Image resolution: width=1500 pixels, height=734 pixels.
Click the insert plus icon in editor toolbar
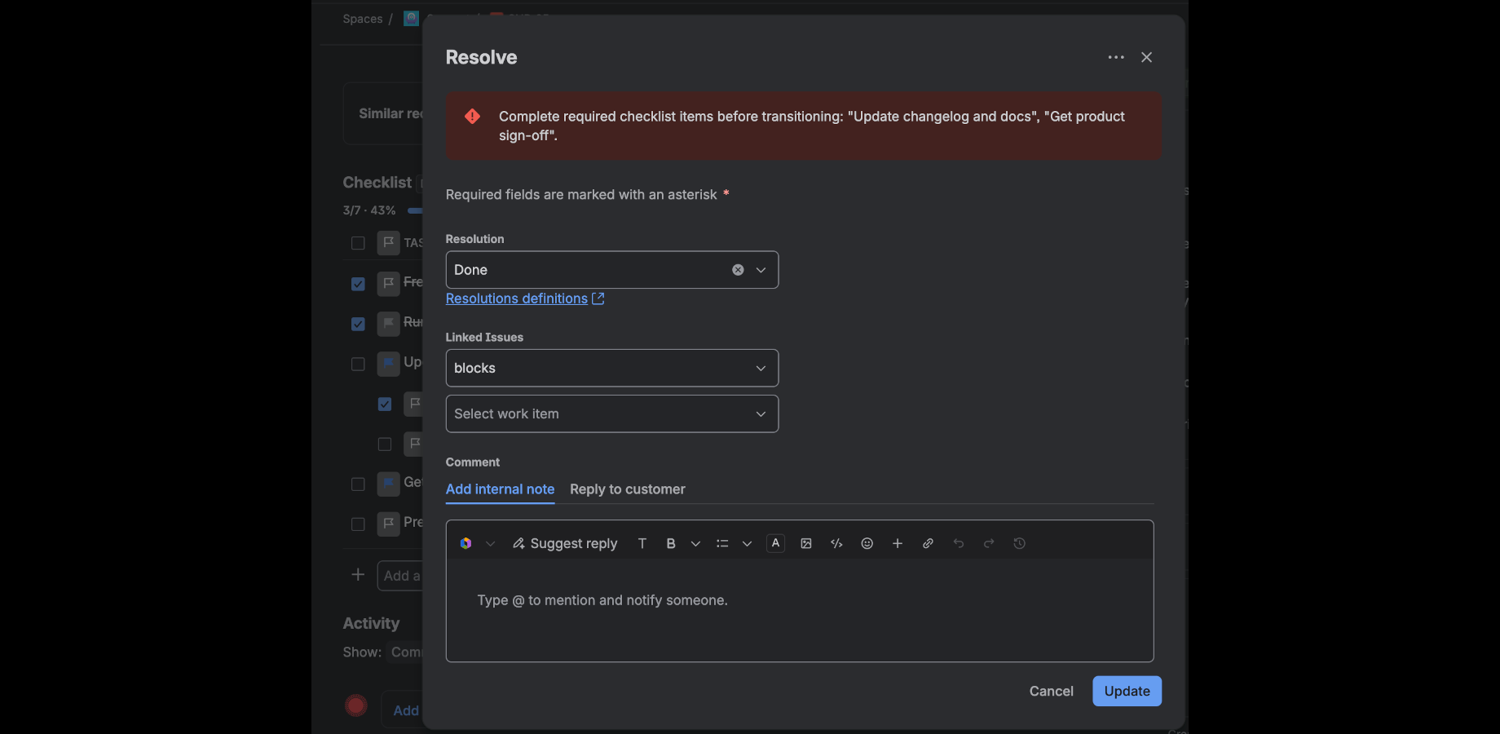tap(898, 543)
